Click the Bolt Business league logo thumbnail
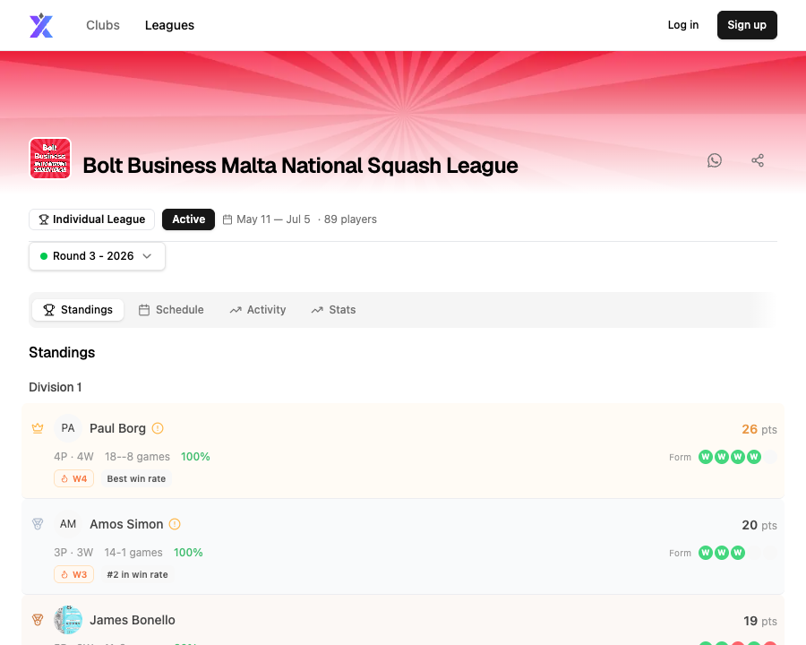 coord(50,158)
